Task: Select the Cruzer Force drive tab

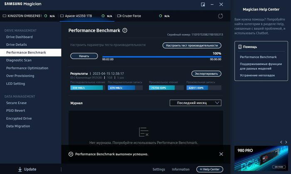Action: point(144,16)
